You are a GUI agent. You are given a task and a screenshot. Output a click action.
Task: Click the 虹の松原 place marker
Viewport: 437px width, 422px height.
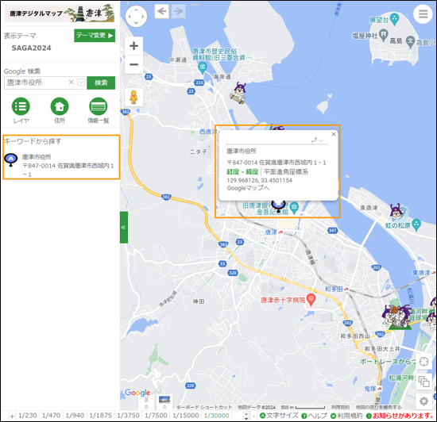coord(416,224)
